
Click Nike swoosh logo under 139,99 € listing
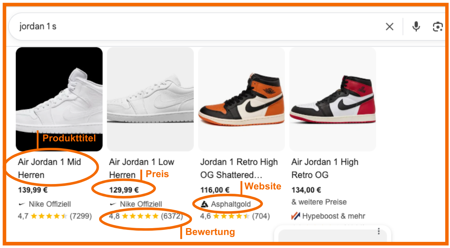pos(22,204)
